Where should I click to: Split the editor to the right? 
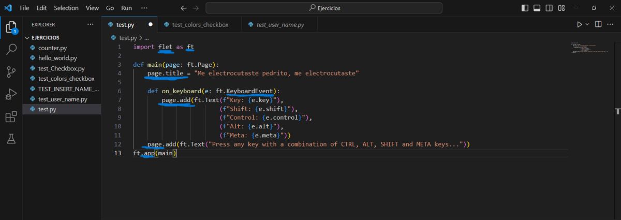598,24
